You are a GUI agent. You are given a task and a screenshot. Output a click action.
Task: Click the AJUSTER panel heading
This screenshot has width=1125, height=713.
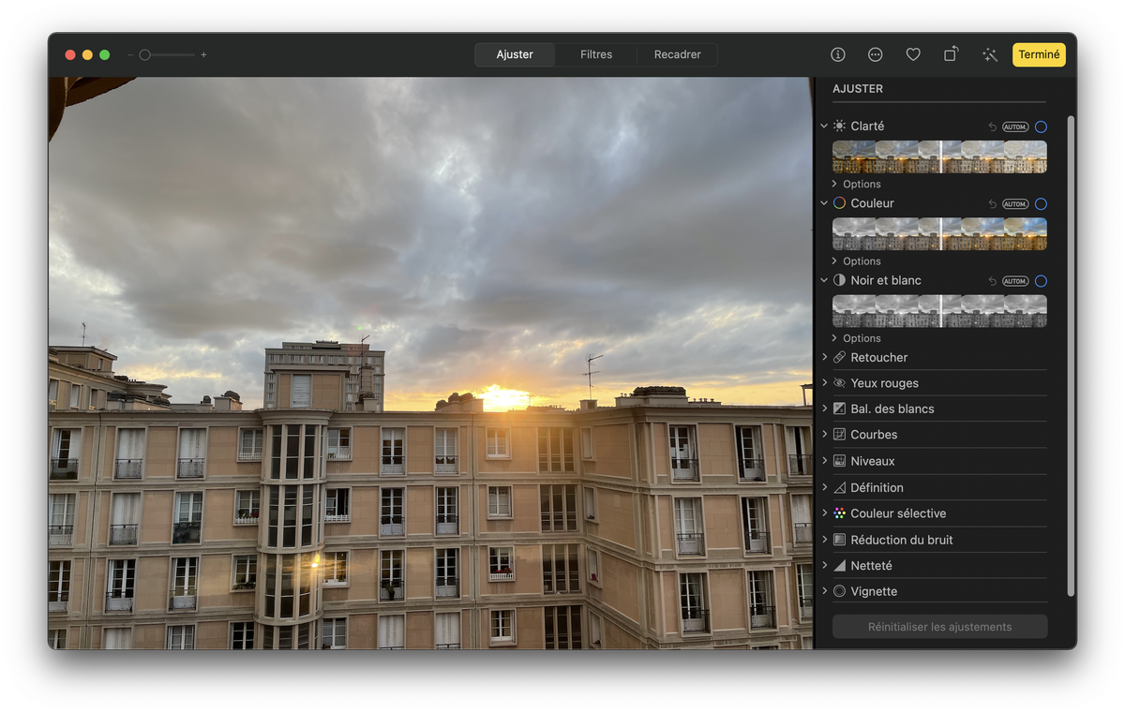858,89
